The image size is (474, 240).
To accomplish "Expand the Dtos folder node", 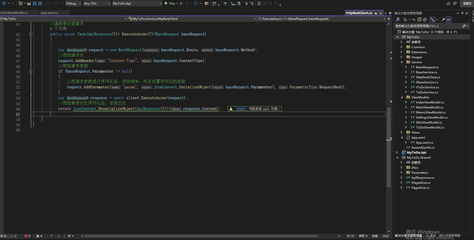I will tap(401, 167).
